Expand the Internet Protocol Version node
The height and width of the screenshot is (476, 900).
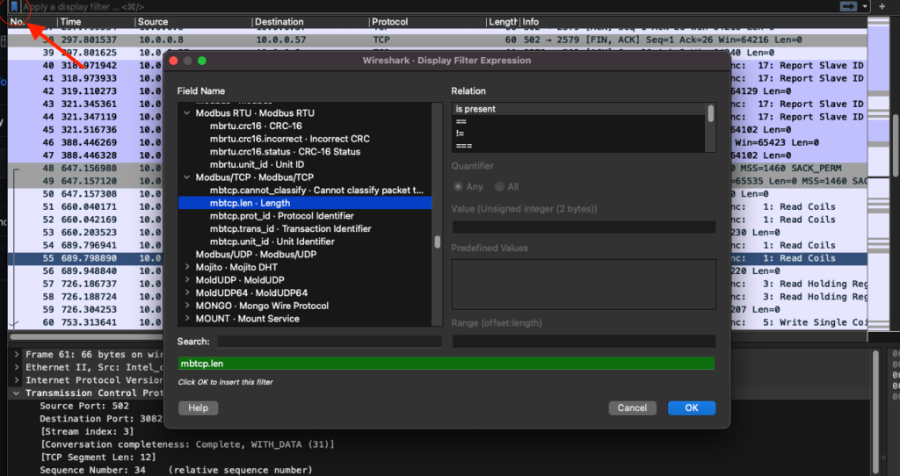click(17, 379)
